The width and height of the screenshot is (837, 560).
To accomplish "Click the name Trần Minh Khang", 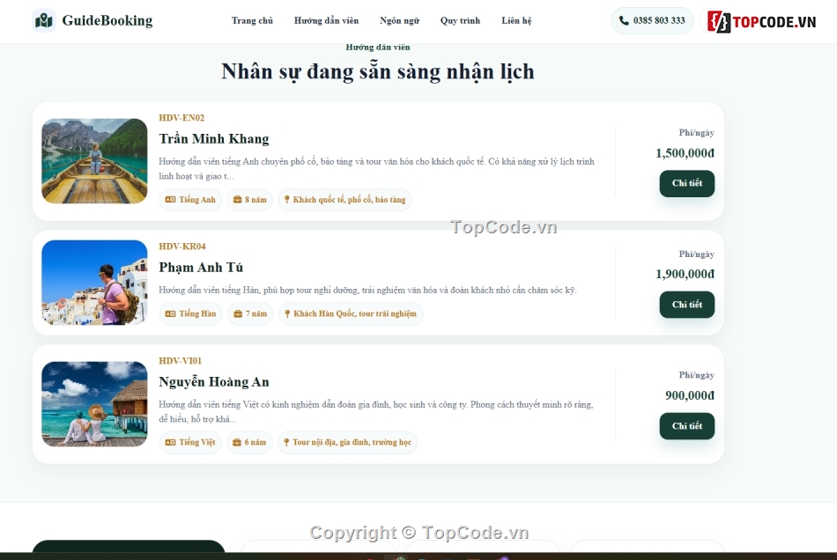I will pyautogui.click(x=214, y=139).
